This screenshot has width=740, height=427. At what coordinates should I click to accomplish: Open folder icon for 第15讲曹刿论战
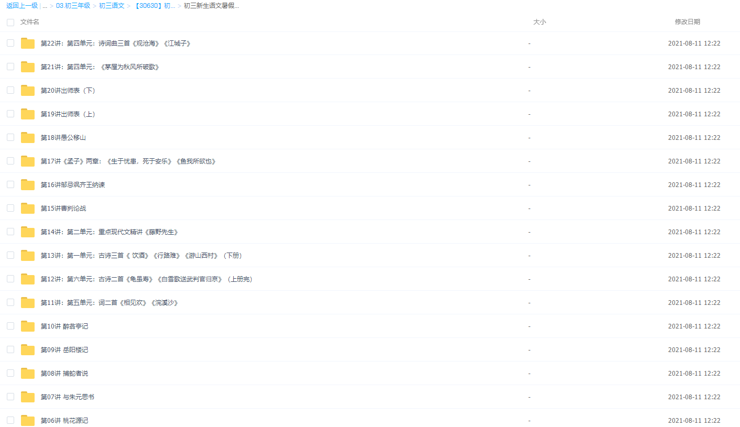(28, 209)
